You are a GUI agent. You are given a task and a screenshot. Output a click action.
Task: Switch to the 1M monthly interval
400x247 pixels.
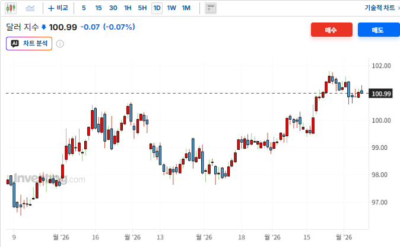click(x=186, y=8)
